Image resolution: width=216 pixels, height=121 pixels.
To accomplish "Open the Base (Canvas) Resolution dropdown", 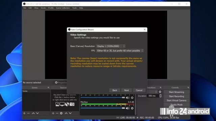I will (111, 46).
